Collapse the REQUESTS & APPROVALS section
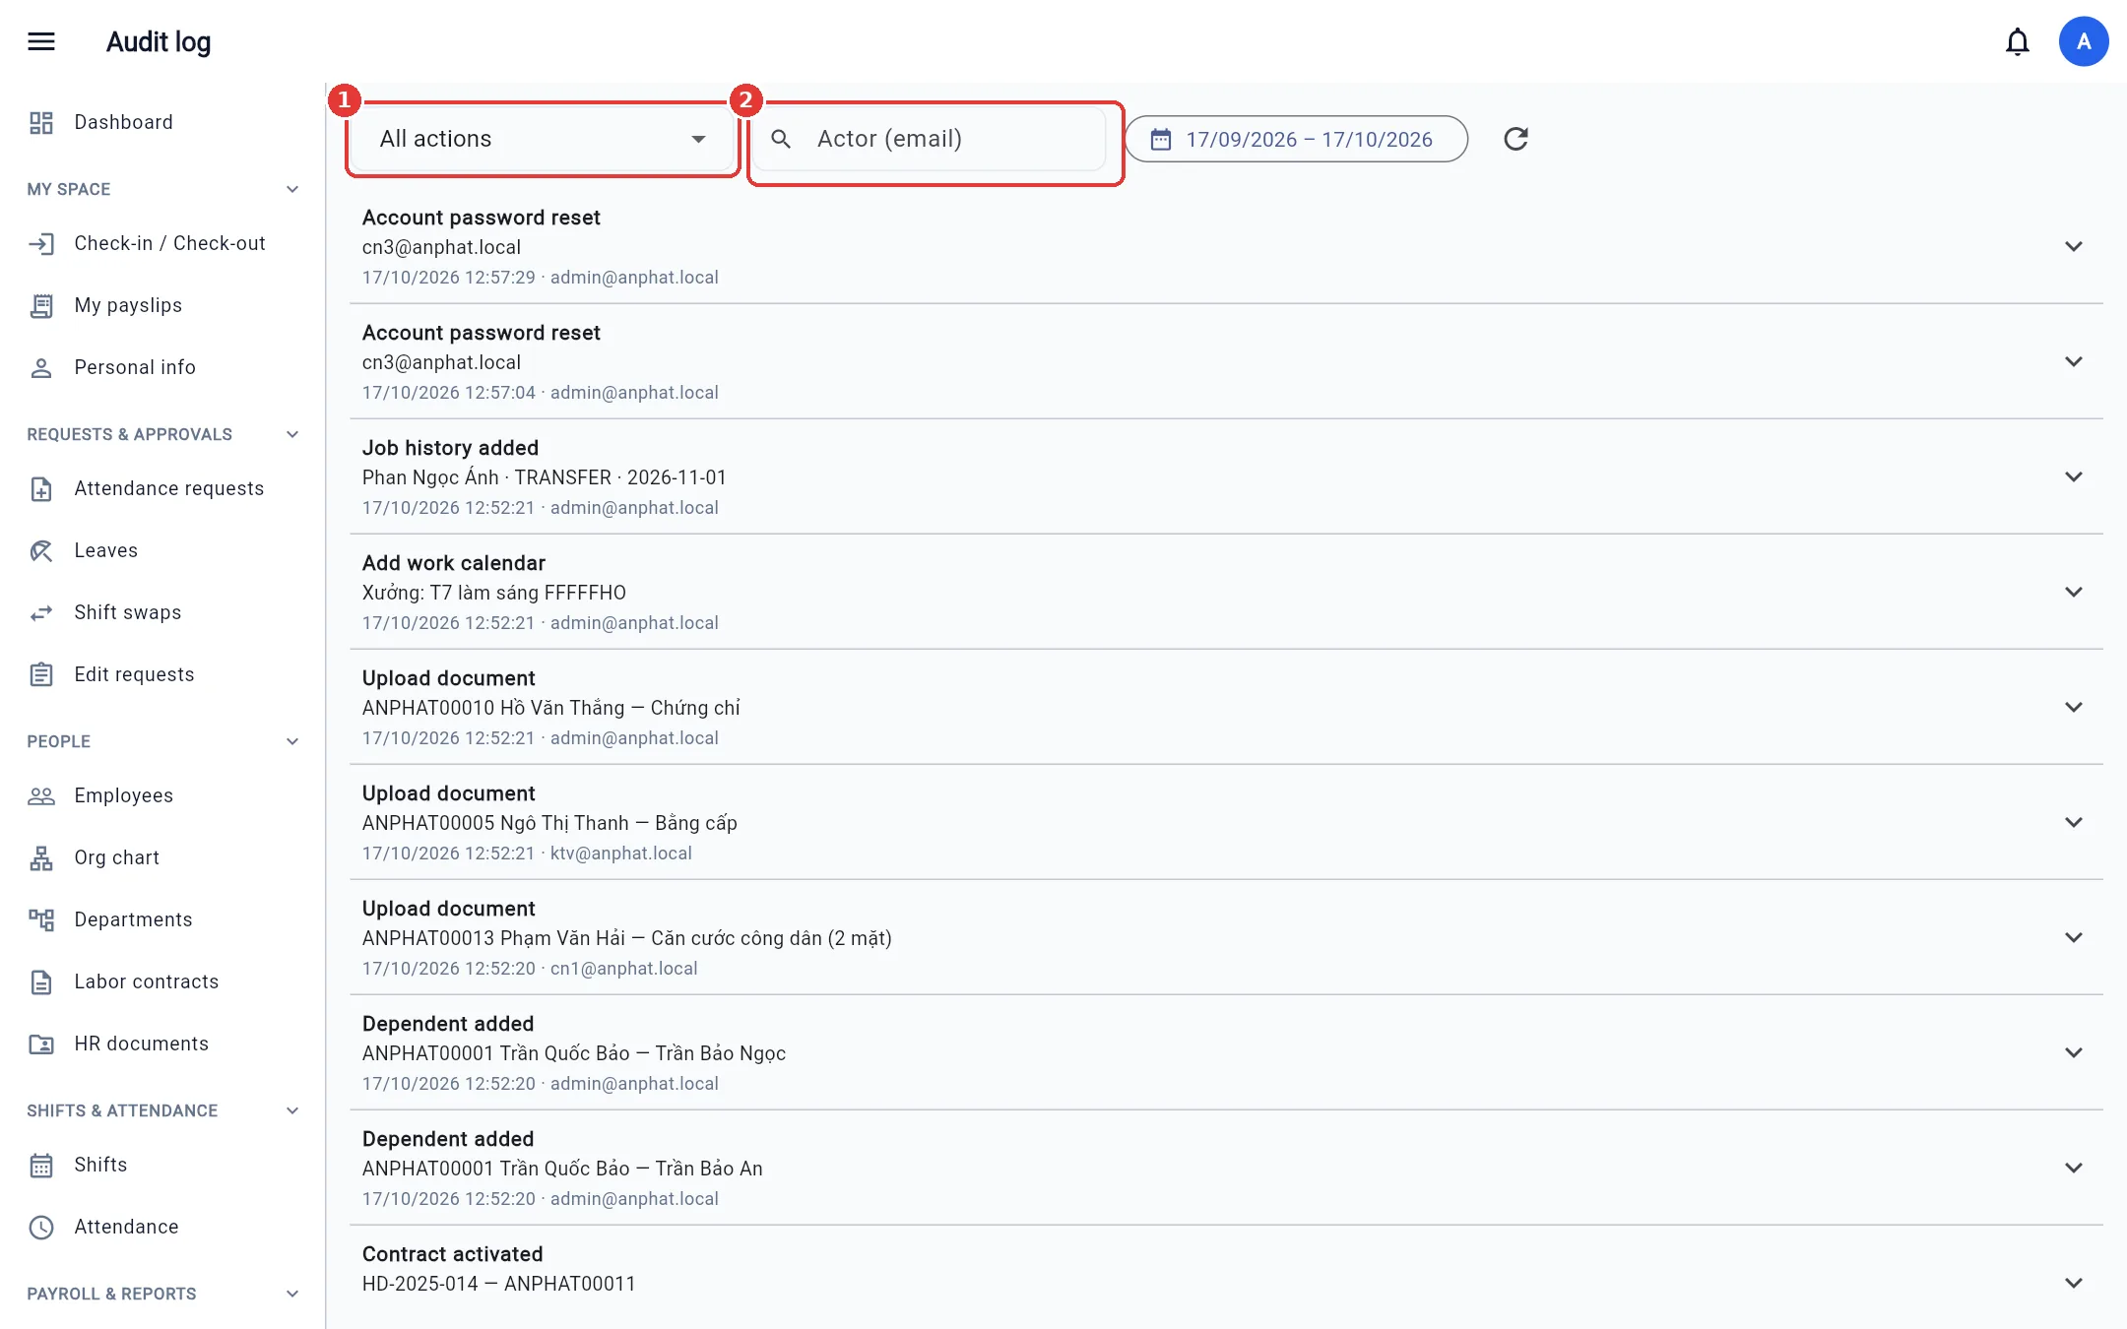2127x1329 pixels. (292, 434)
